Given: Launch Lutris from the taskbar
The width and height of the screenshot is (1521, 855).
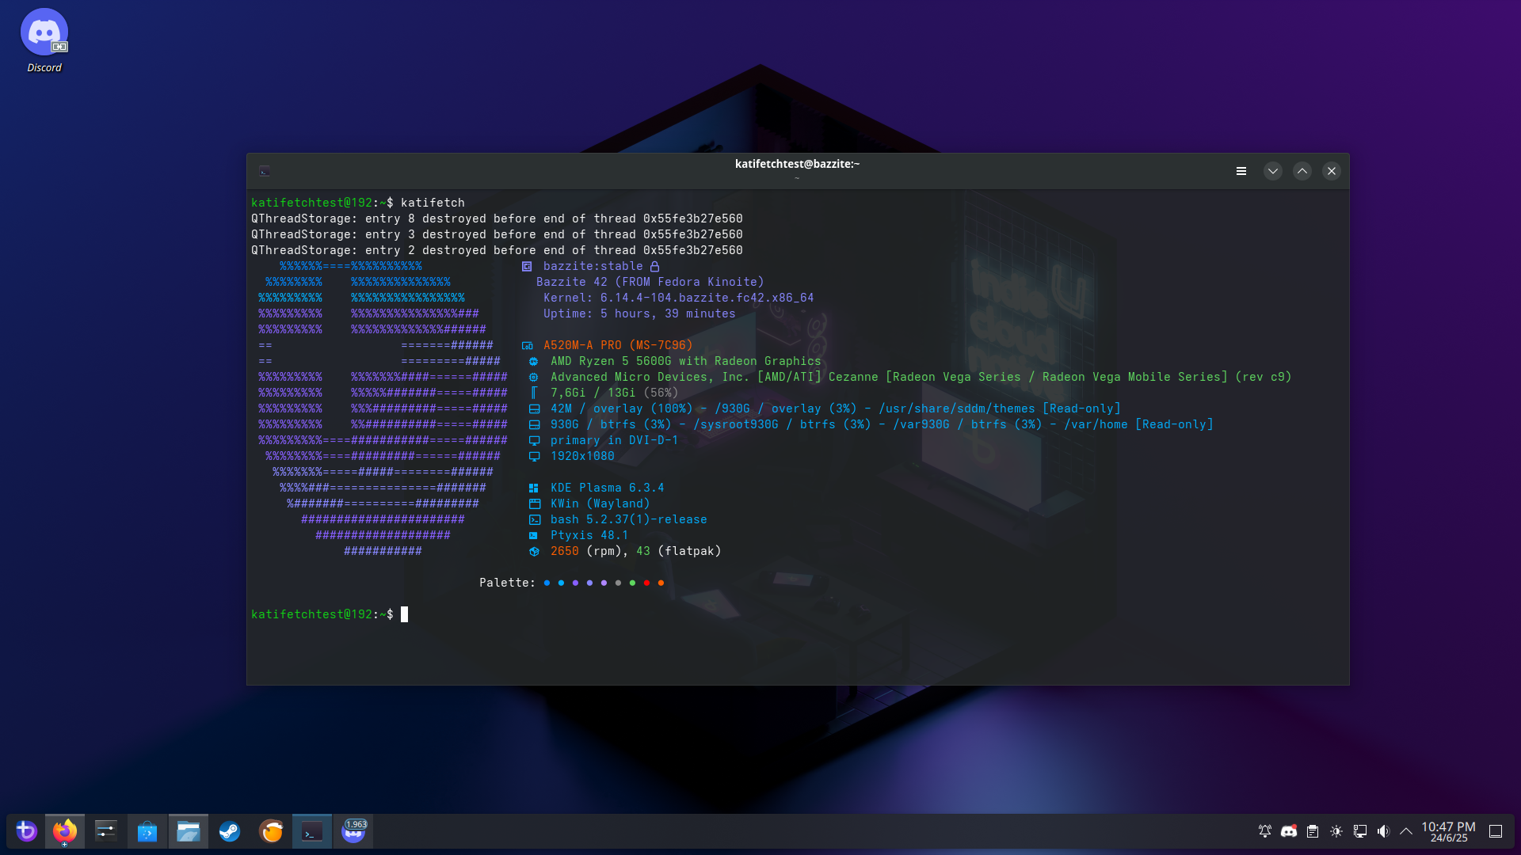Looking at the screenshot, I should click(271, 831).
